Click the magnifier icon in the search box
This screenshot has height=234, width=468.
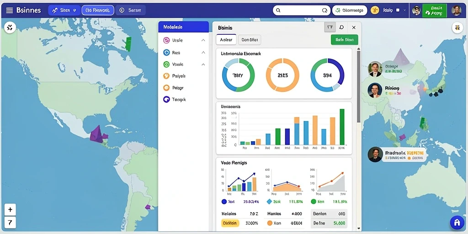pos(278,11)
